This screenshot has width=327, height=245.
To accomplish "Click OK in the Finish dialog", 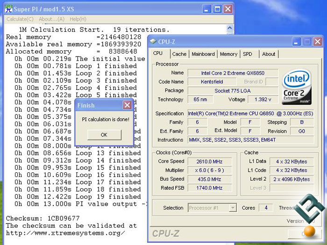I will pyautogui.click(x=104, y=135).
